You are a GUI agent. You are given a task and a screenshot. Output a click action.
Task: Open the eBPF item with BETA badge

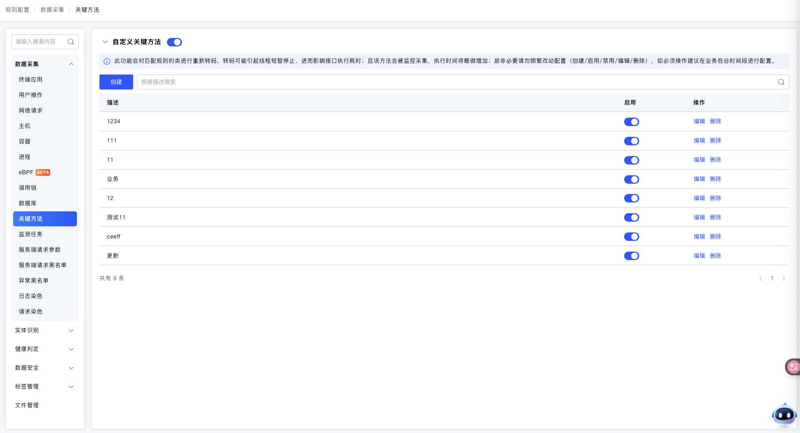click(x=34, y=172)
